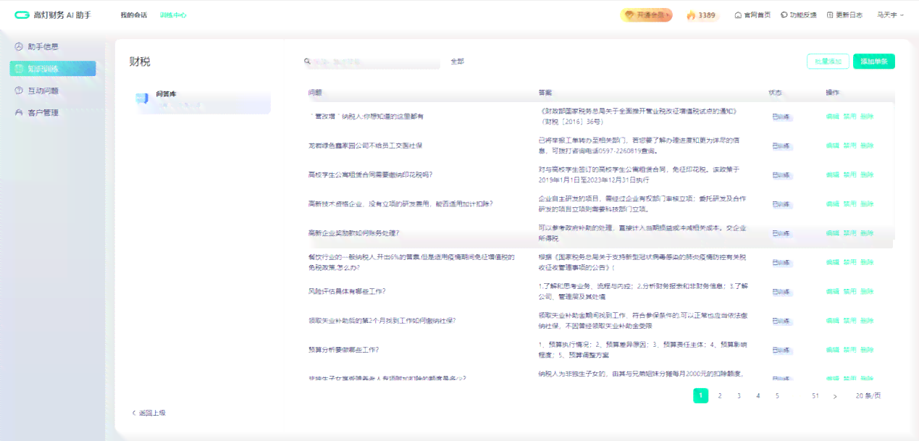Switch to the 训练中心 tab
Screen dimensions: 919x441
point(173,15)
